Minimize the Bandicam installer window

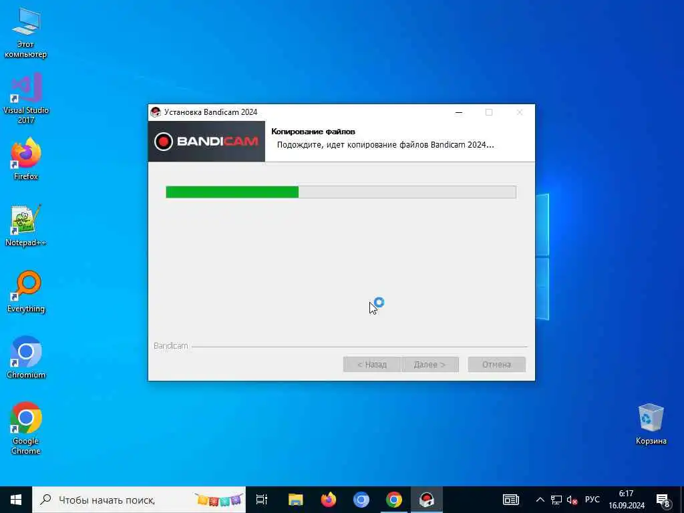pos(458,112)
